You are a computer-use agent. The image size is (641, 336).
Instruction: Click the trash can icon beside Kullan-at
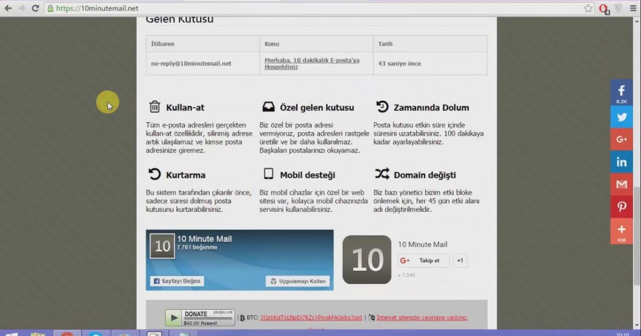click(154, 107)
